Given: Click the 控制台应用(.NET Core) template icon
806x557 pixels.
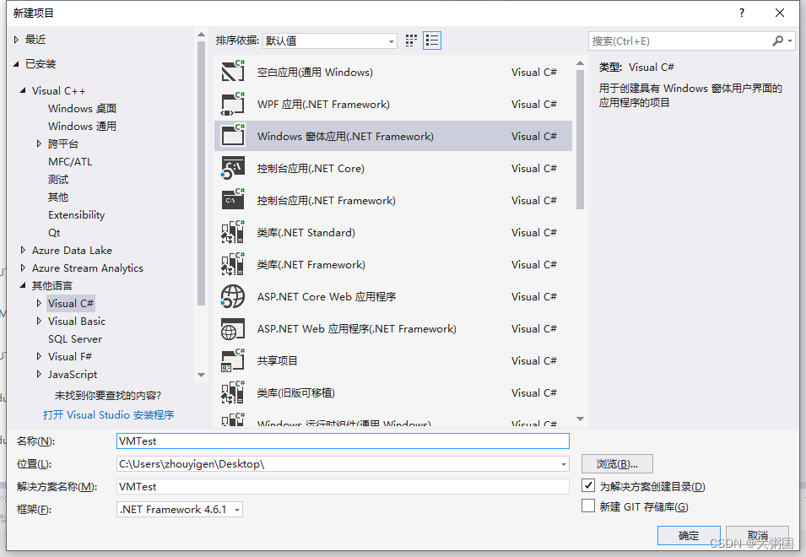Looking at the screenshot, I should [x=233, y=168].
